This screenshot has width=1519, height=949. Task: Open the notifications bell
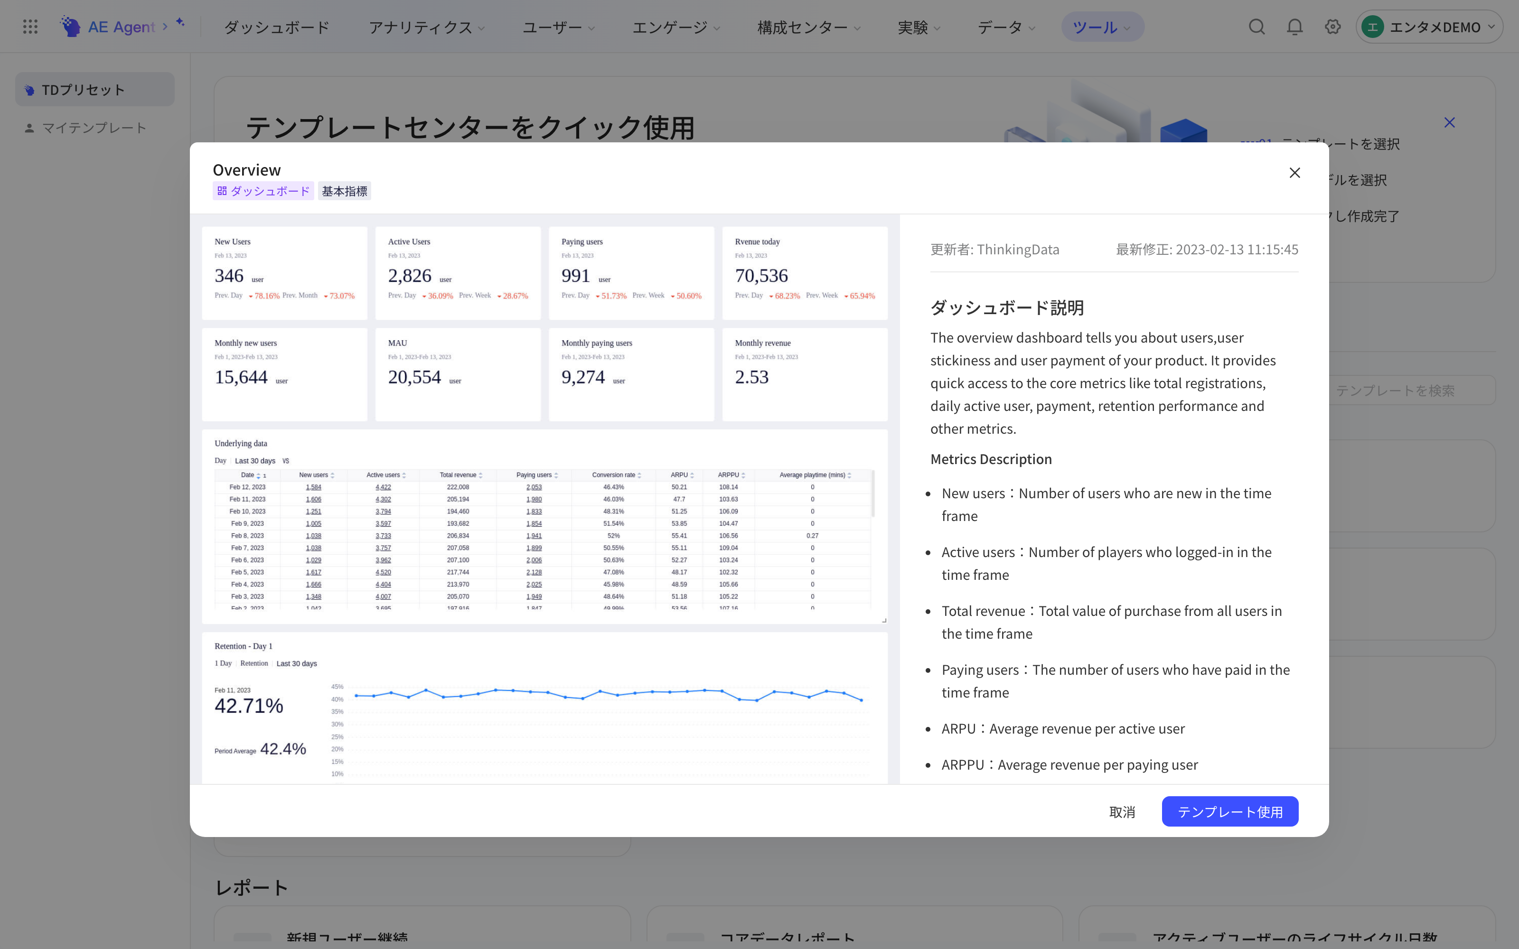pyautogui.click(x=1294, y=27)
